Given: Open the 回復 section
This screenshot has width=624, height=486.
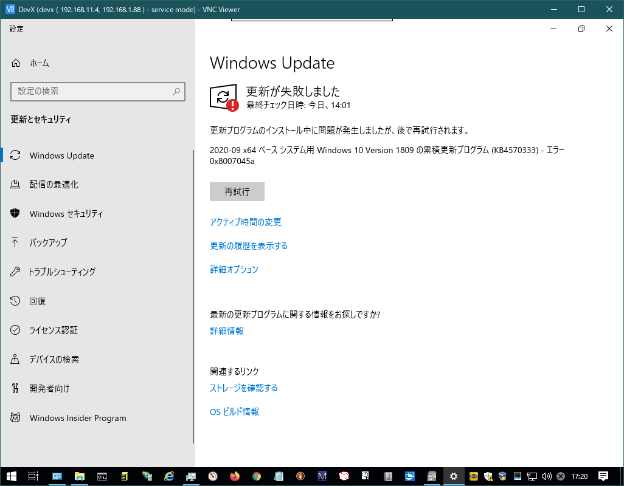Looking at the screenshot, I should pyautogui.click(x=97, y=301).
